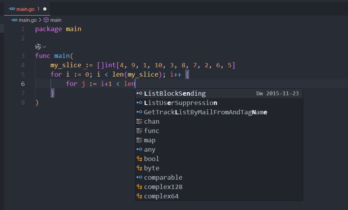The image size is (348, 210).
Task: Click interface icon beside any
Action: coord(139,149)
